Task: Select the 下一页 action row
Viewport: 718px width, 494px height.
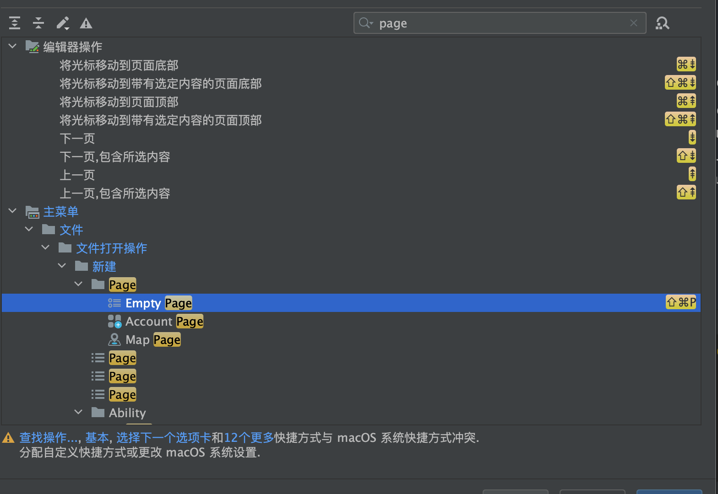Action: click(351, 138)
